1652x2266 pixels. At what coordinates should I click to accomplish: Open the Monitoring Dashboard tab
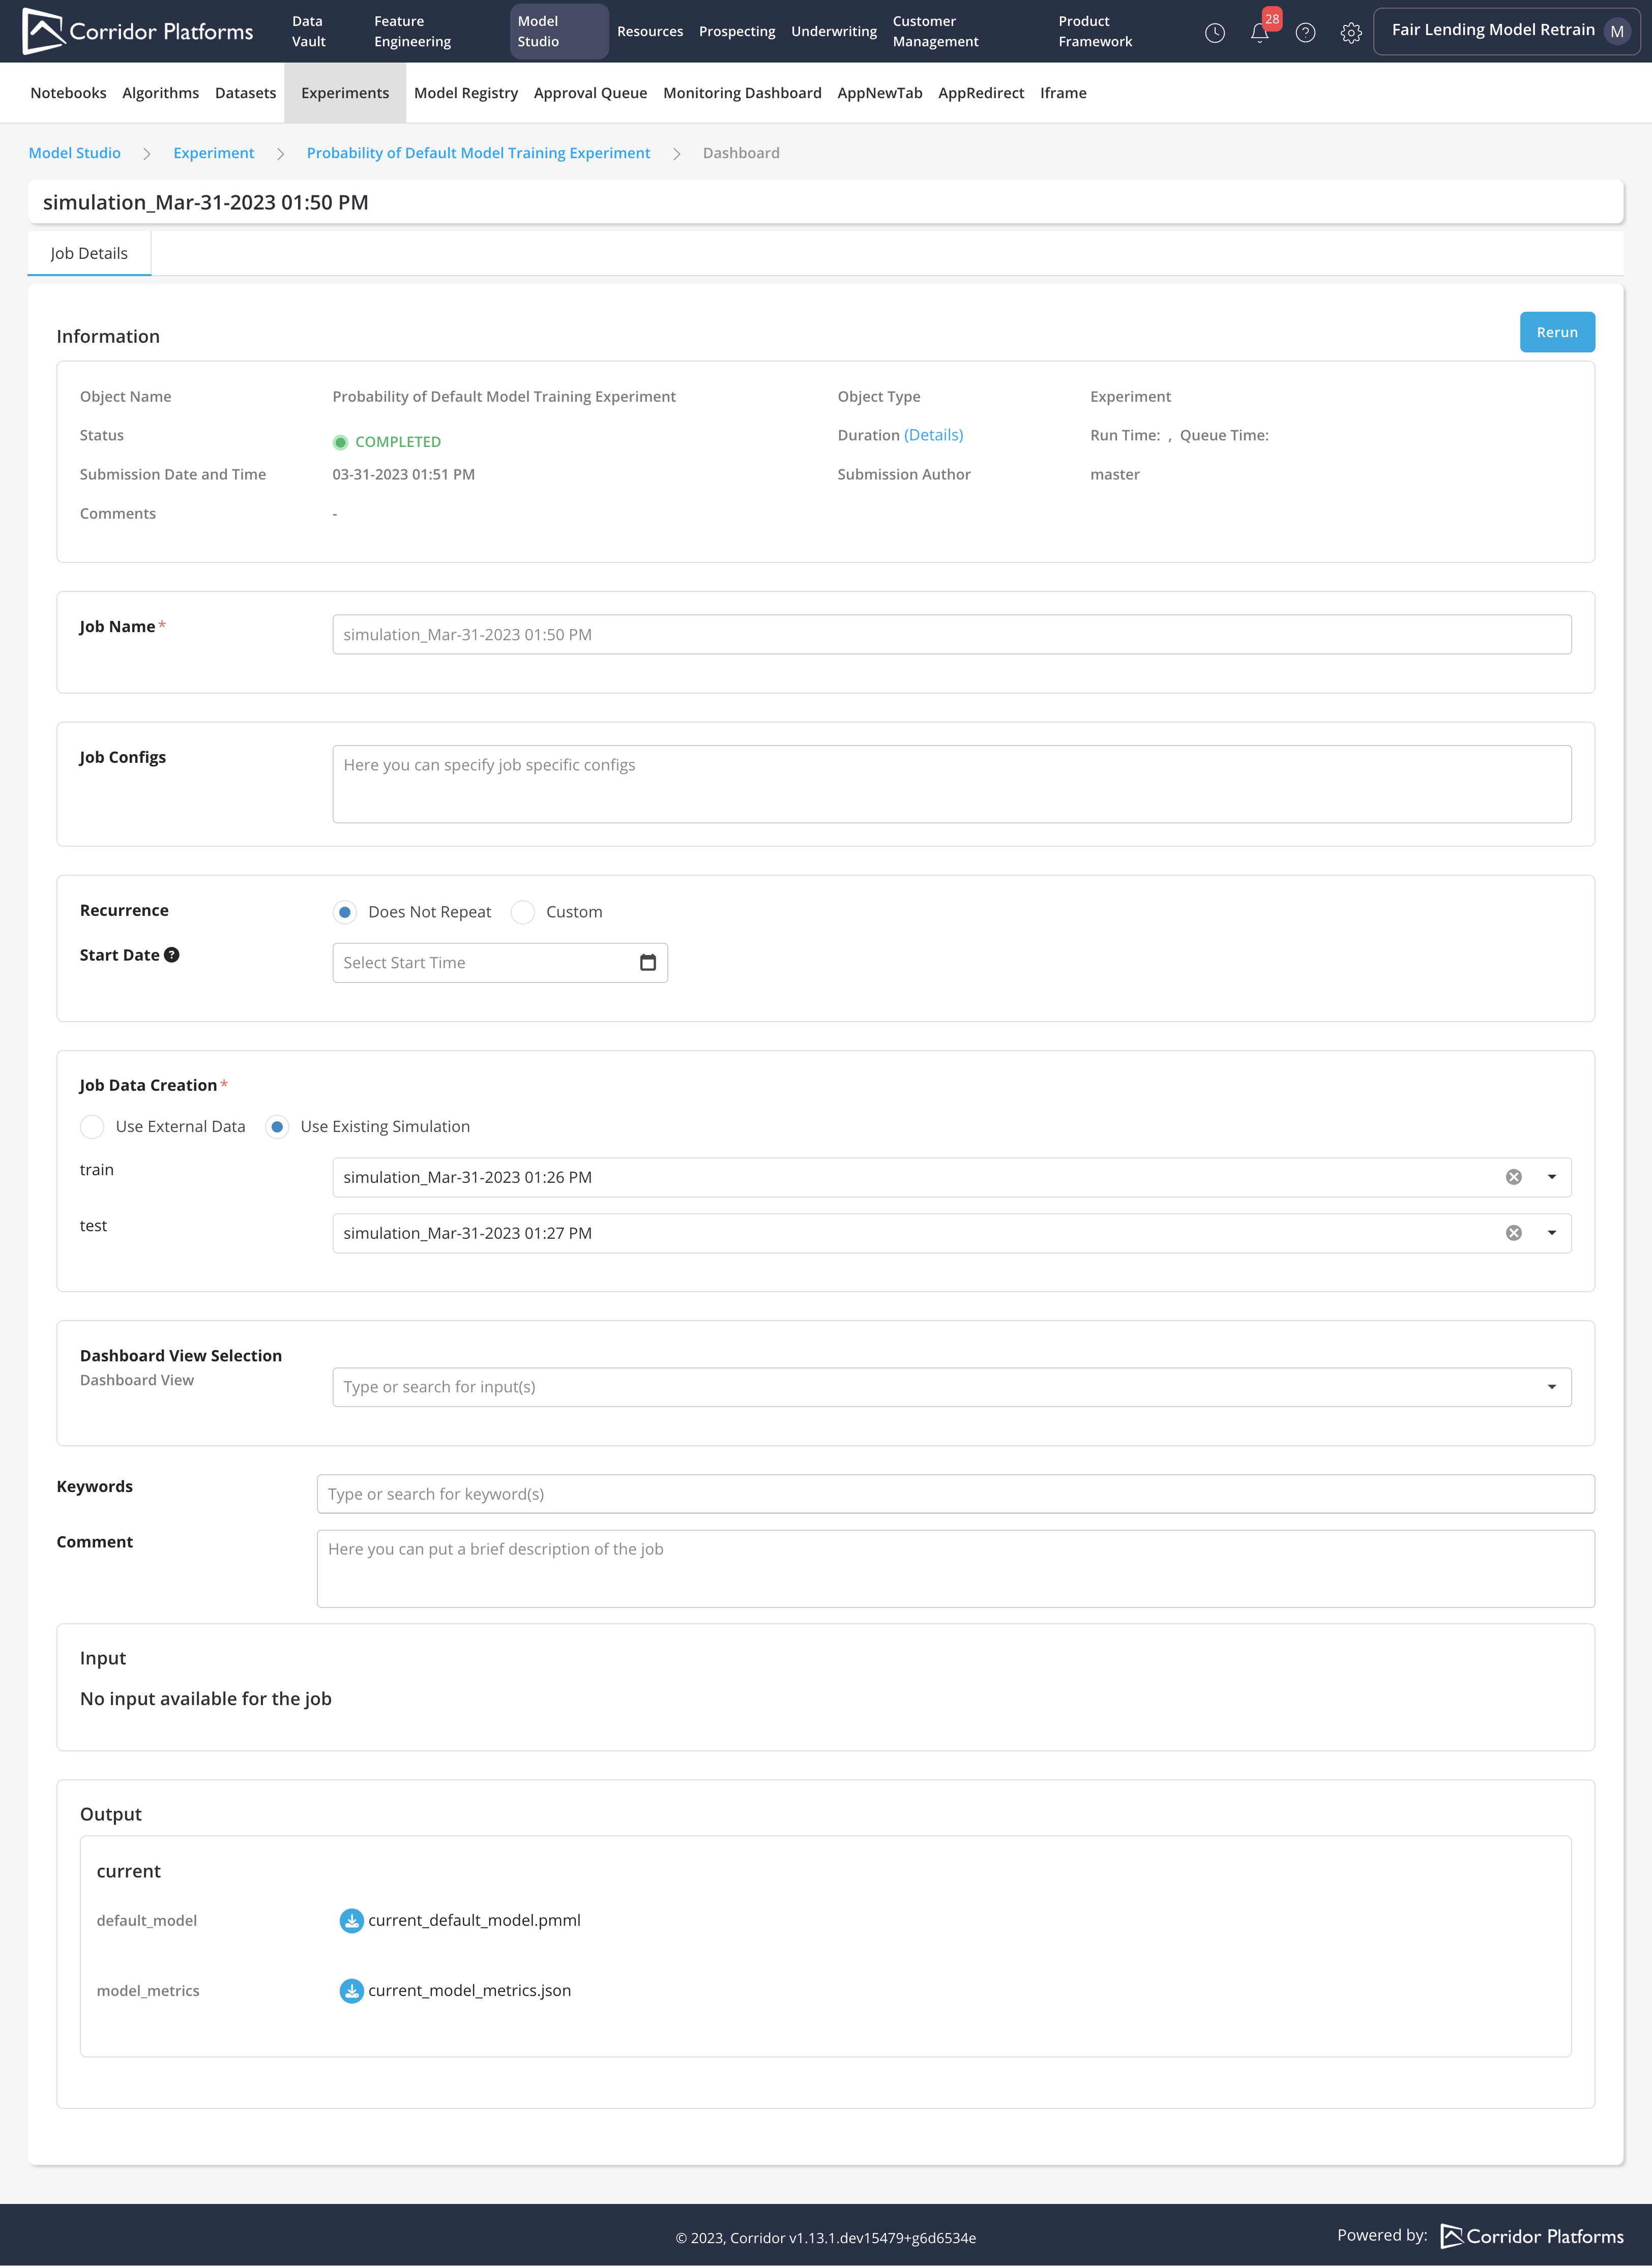click(741, 93)
